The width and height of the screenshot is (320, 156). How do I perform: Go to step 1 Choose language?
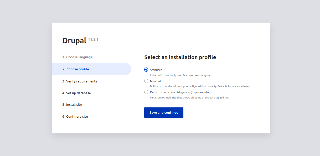pos(78,57)
